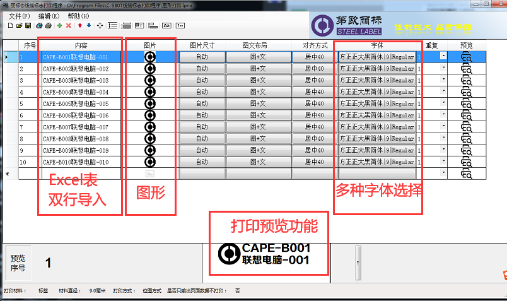Open the 重复 dropdown for row 4

point(443,91)
